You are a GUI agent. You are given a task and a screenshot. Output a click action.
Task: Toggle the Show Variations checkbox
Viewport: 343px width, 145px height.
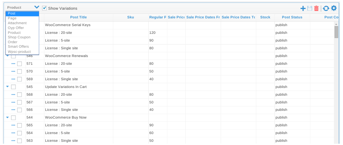point(44,8)
